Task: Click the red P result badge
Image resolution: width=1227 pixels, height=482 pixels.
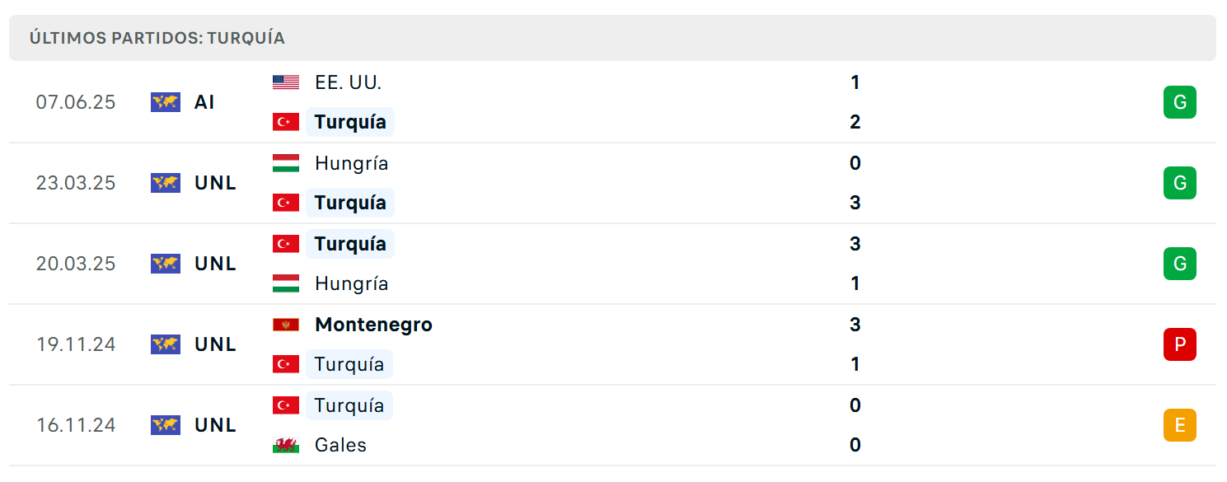Action: coord(1180,344)
